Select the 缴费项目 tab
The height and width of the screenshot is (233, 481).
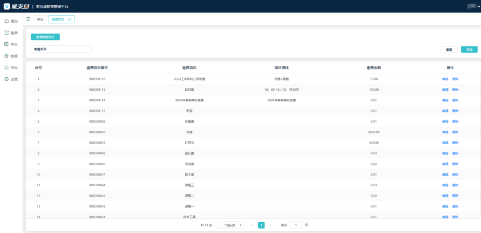[58, 19]
